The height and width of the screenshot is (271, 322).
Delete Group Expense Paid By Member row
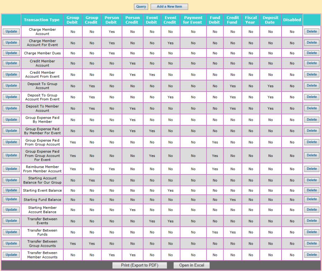312,120
